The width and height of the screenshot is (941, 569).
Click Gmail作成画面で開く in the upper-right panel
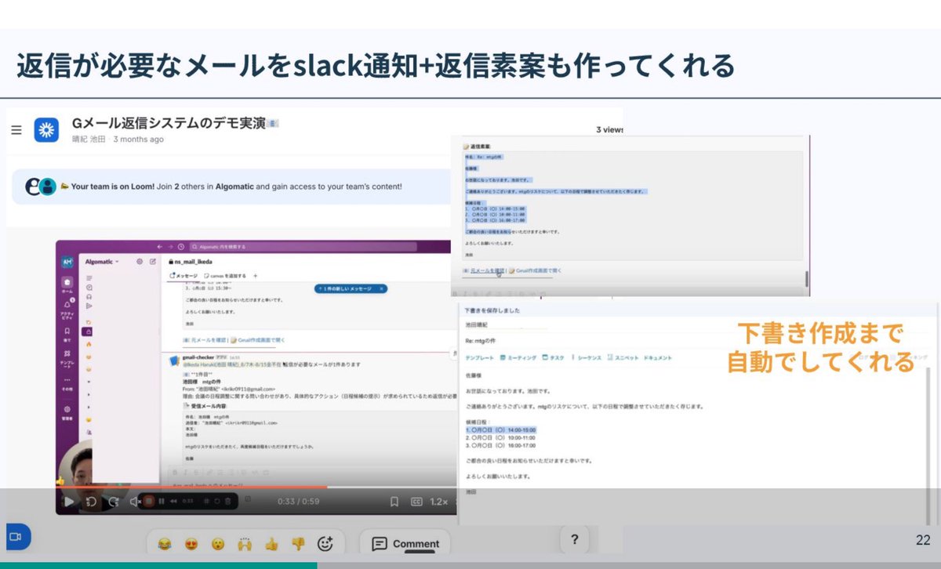(538, 270)
